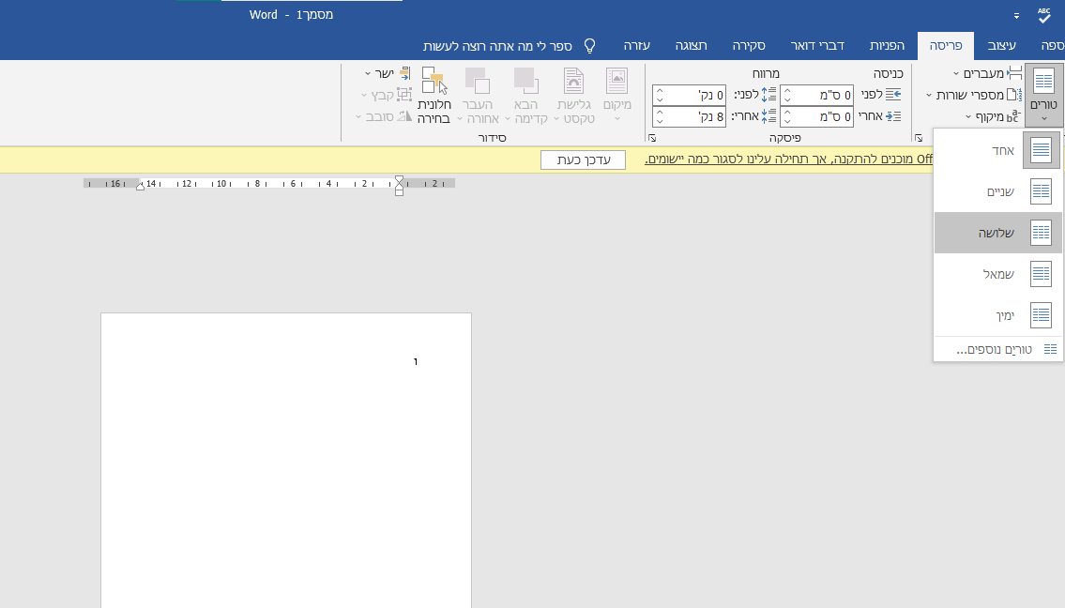
Task: Switch to the עיצוב (Design) tab
Action: point(1002,46)
